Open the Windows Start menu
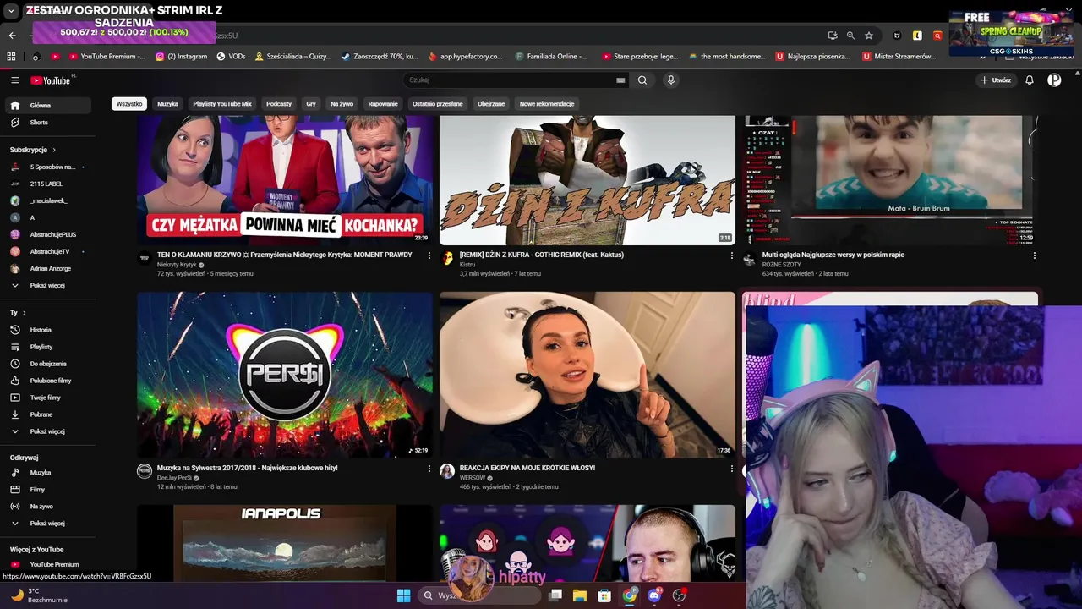1082x609 pixels. point(403,595)
